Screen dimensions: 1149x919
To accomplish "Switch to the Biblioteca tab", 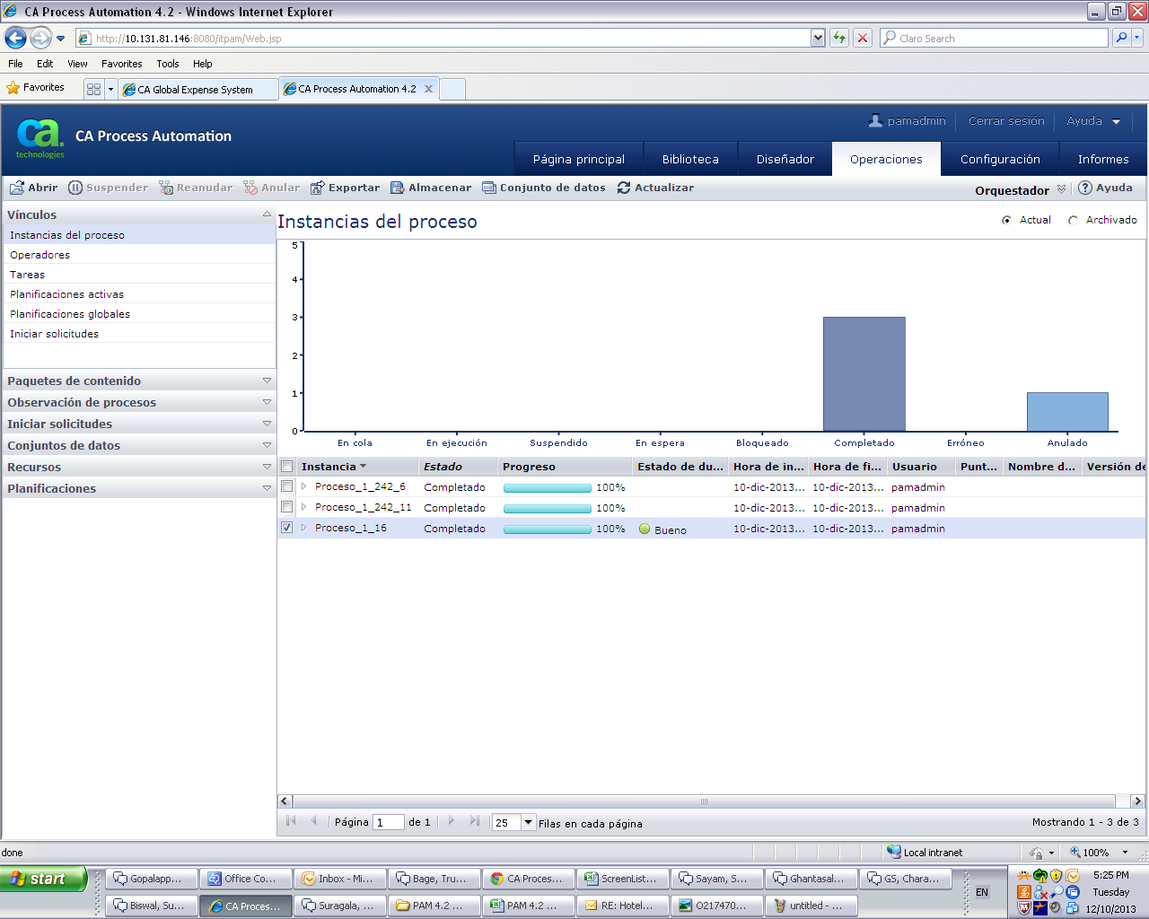I will click(x=690, y=159).
